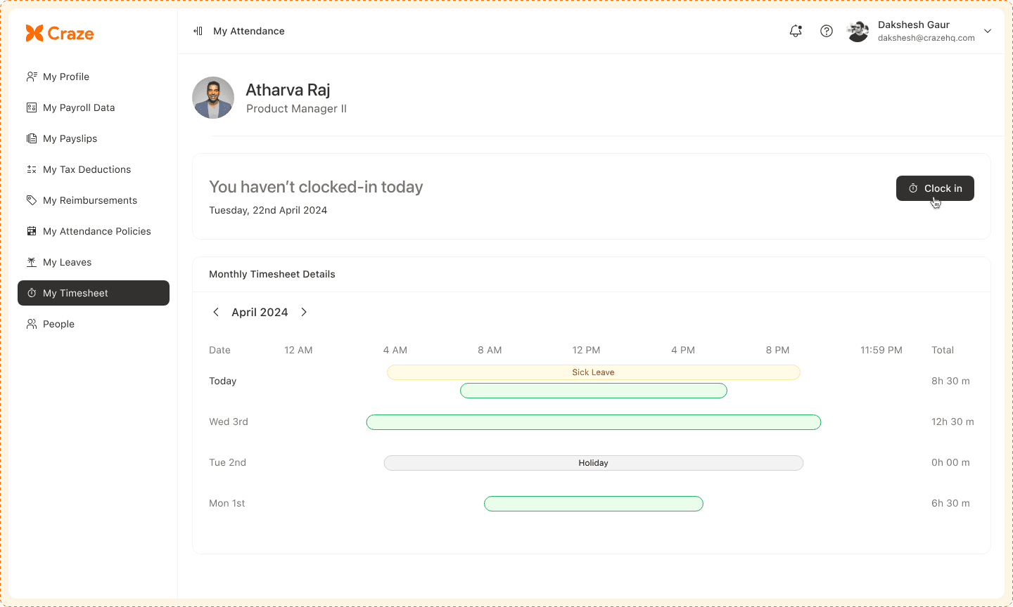Click the green attendance bar for Today
Screen dimensions: 1013x607
[x=594, y=391]
